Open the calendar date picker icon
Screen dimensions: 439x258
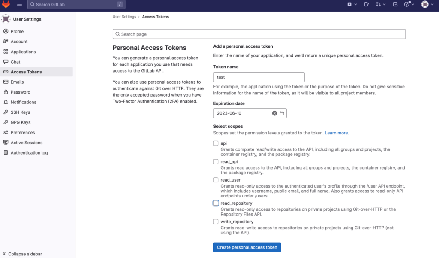[x=282, y=113]
